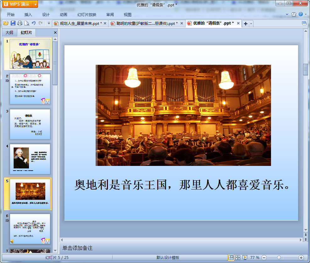Click the concert hall photo on the slide

coord(183,115)
